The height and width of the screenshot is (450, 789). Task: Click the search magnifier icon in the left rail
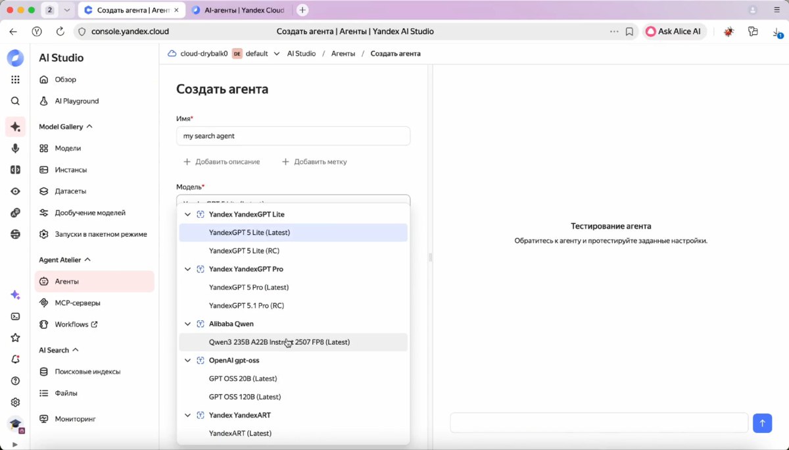coord(16,101)
